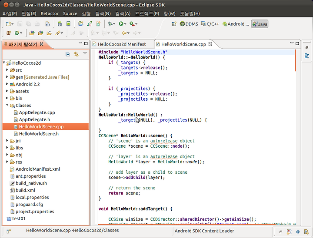Switch to DDMS perspective

point(189,24)
